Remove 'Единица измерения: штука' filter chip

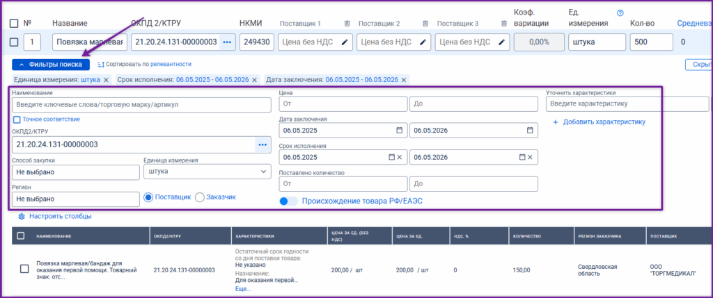106,80
